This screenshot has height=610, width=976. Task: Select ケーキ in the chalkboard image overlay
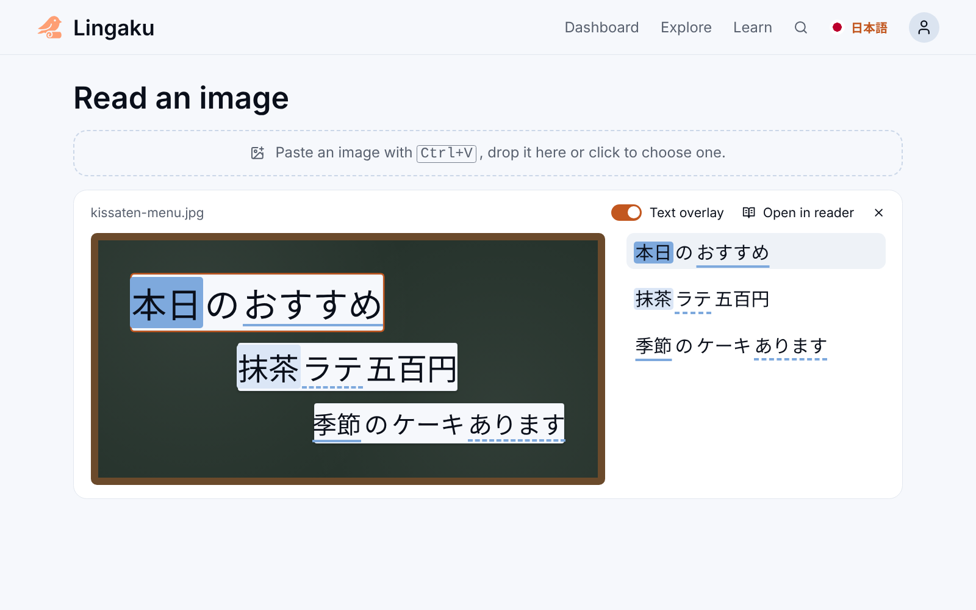(x=428, y=425)
